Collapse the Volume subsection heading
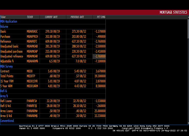This screenshot has width=189, height=136. pyautogui.click(x=4, y=26)
